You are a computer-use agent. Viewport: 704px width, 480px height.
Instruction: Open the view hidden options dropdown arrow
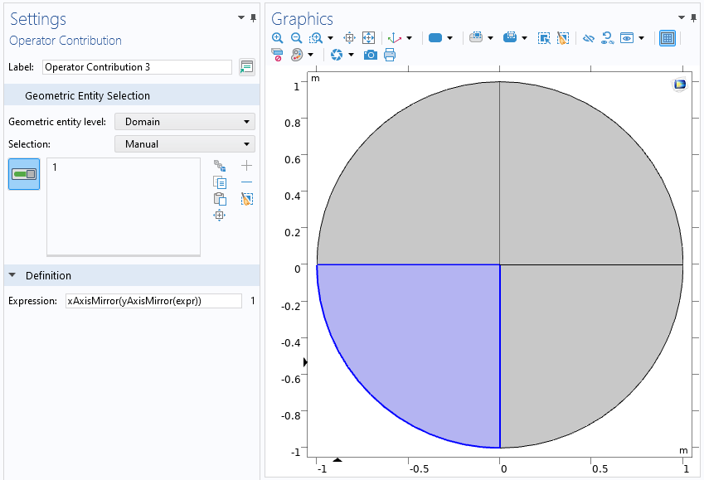point(641,38)
